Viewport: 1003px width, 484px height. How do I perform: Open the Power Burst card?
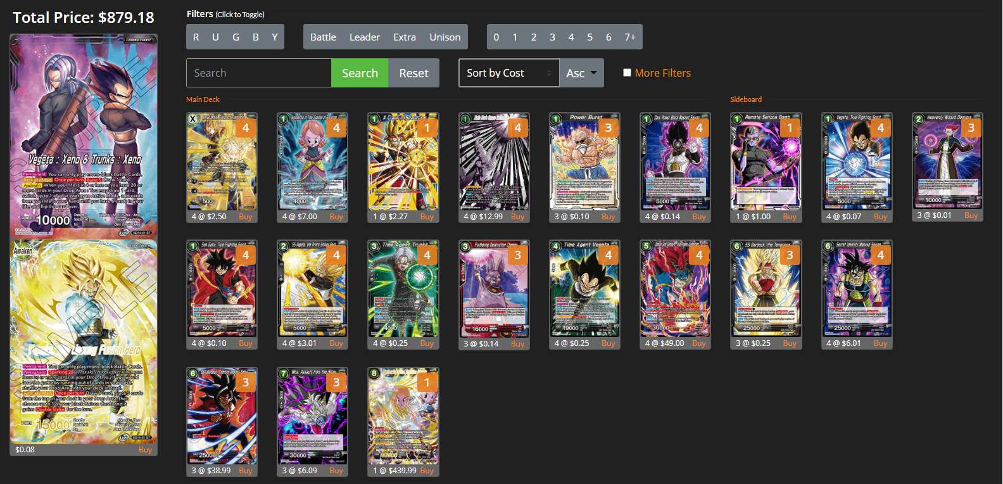584,162
